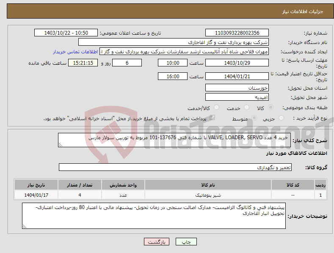Image resolution: width=334 pixels, height=253 pixels.
Task: Click the request creator field
Action: (x=184, y=52)
